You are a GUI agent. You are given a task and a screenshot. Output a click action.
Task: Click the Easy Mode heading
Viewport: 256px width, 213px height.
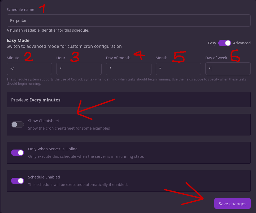click(18, 41)
